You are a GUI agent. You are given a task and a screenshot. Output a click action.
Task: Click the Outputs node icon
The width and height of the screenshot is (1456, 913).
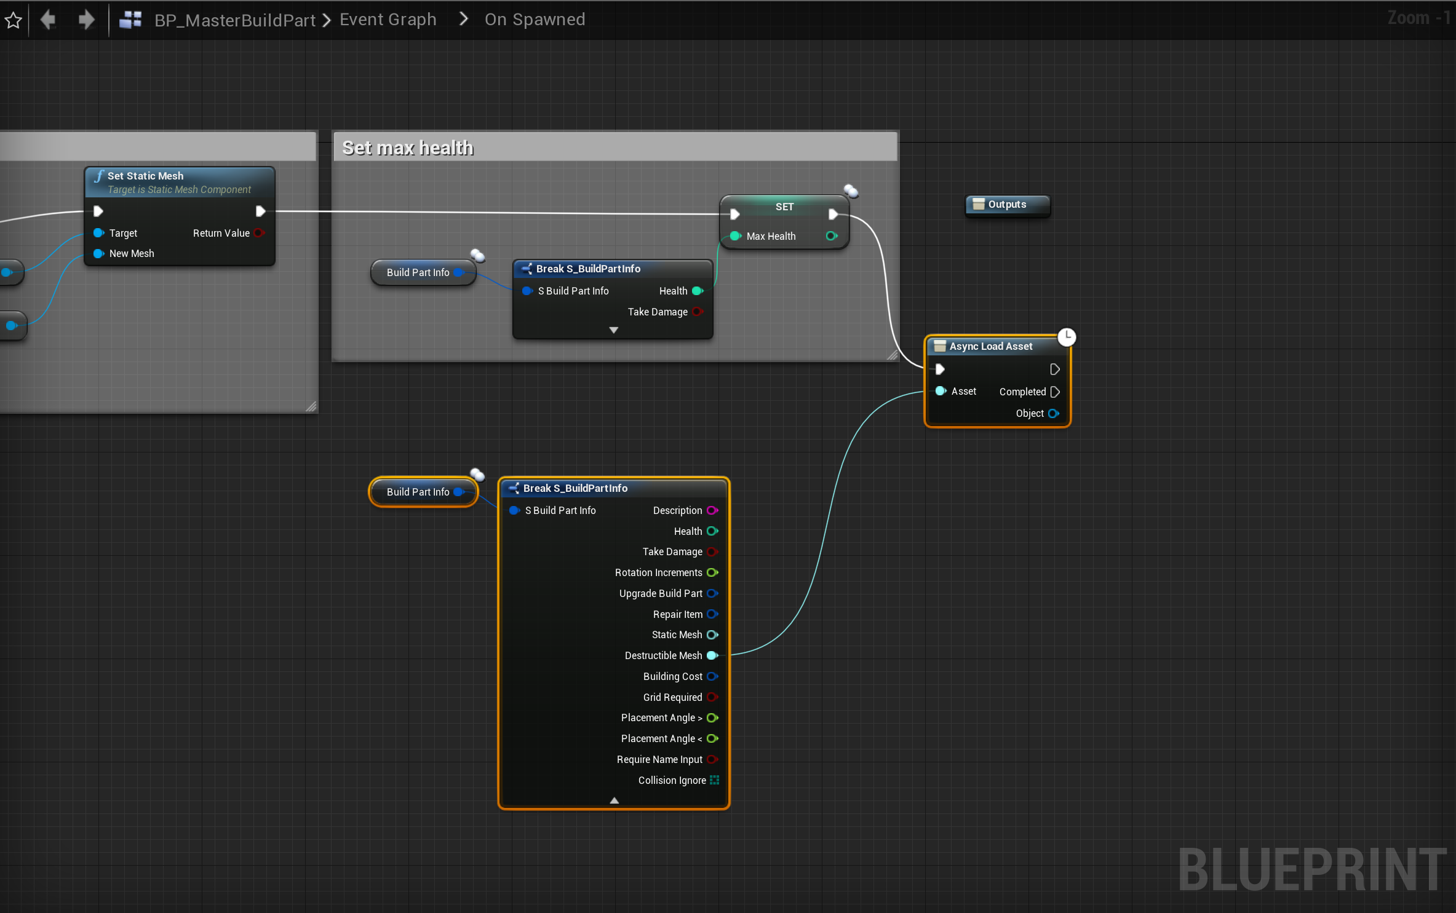point(979,204)
